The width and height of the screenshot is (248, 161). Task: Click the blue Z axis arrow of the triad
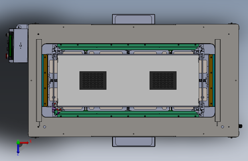coord(18,149)
